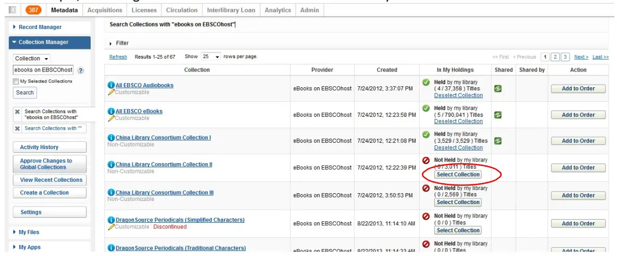Remove the 'Search Collections with ""' tab
The width and height of the screenshot is (617, 256).
(x=17, y=128)
